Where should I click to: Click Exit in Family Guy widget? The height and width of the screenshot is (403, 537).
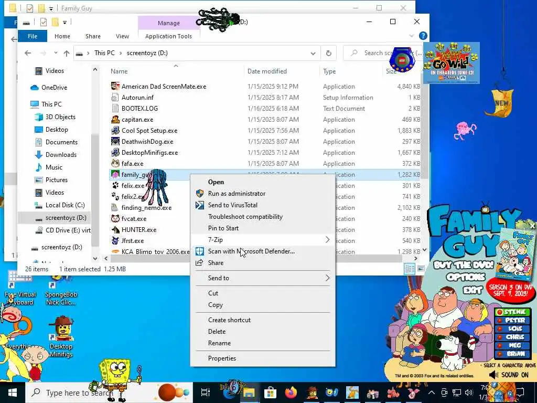[x=472, y=290]
